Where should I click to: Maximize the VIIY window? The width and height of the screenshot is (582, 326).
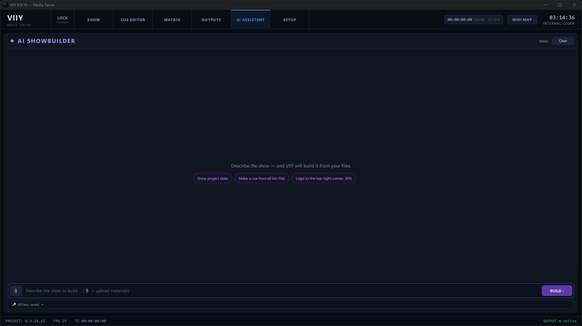coord(560,5)
